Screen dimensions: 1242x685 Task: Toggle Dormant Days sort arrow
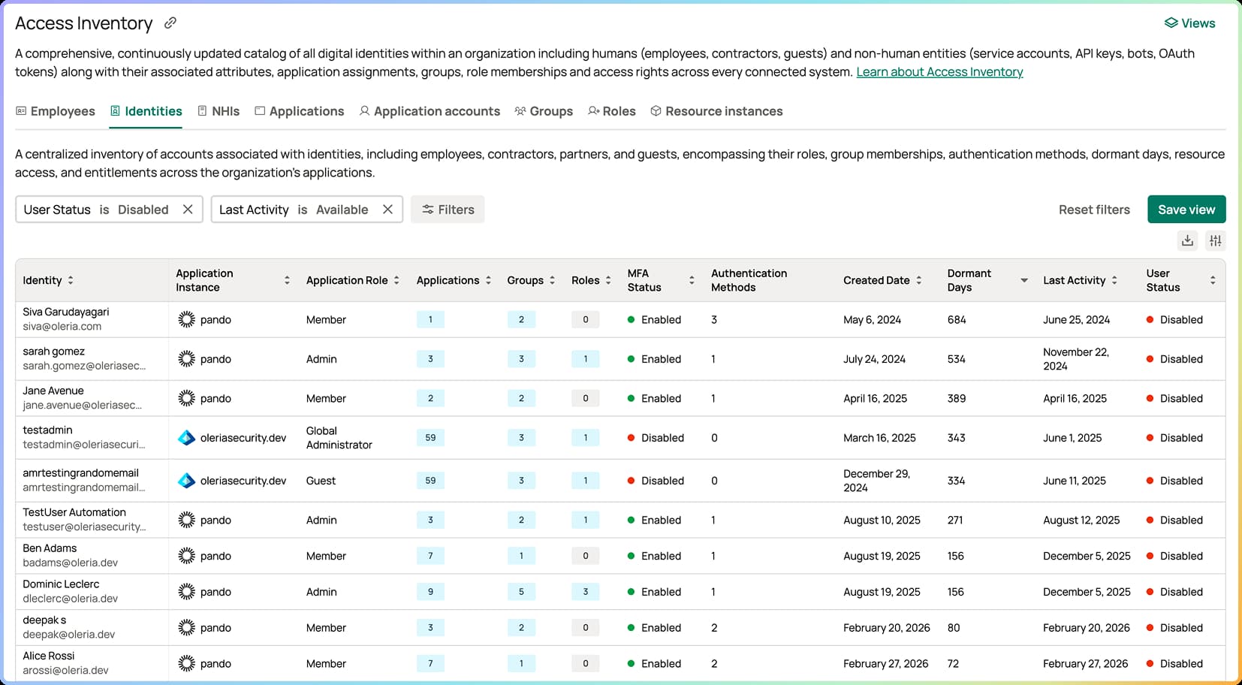point(1024,280)
